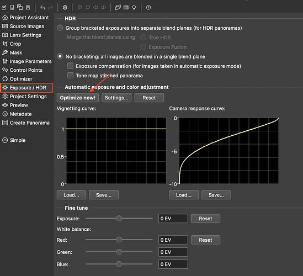Open help from the question mark icon
Screen dimensions: 303x276
coord(148,8)
